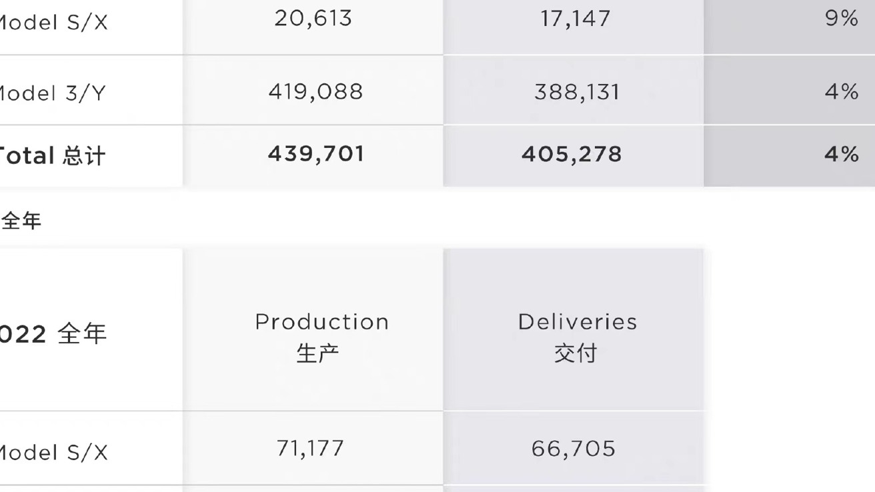
Task: Select the 17,147 deliveries value
Action: 575,19
